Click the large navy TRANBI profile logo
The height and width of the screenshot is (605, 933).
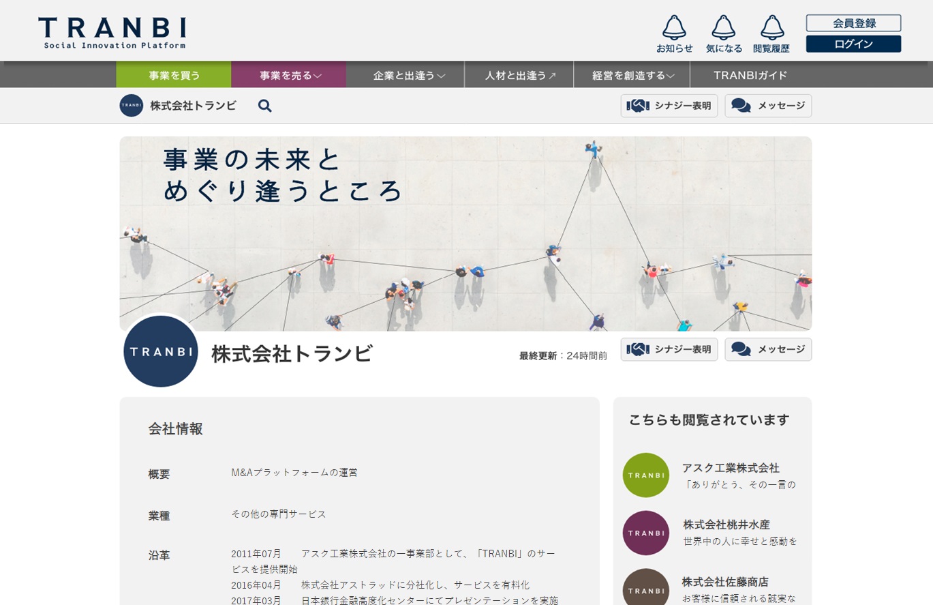[161, 351]
